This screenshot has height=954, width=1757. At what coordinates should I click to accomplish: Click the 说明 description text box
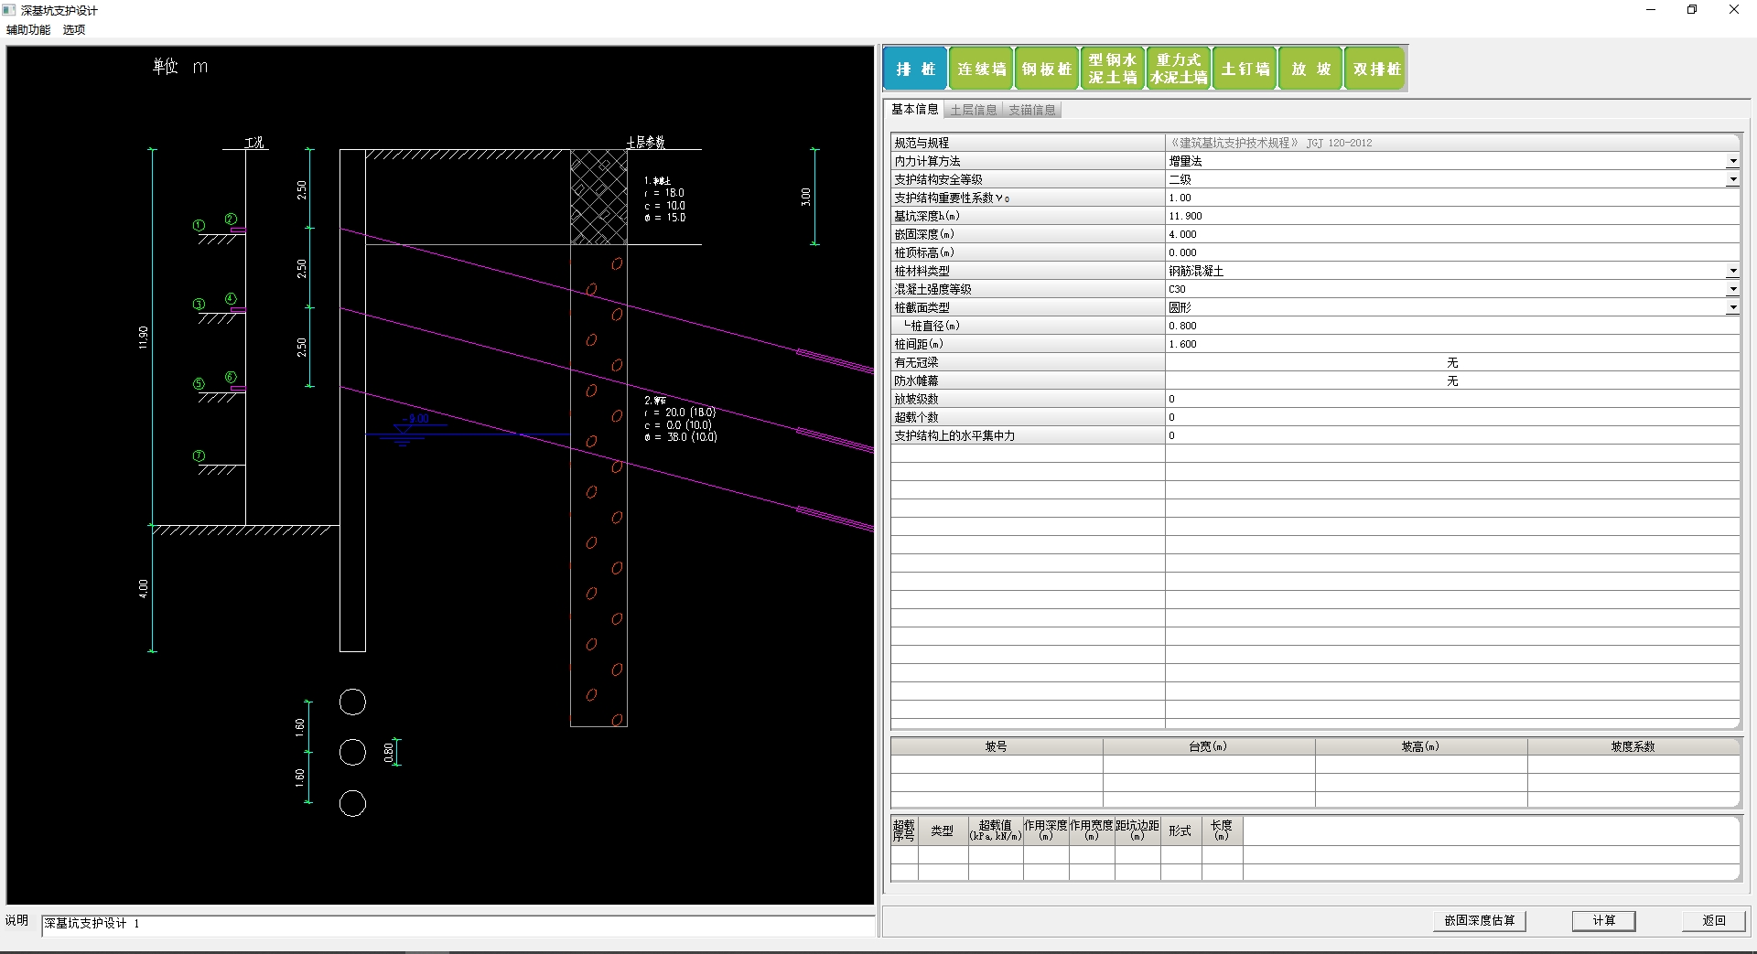point(458,924)
